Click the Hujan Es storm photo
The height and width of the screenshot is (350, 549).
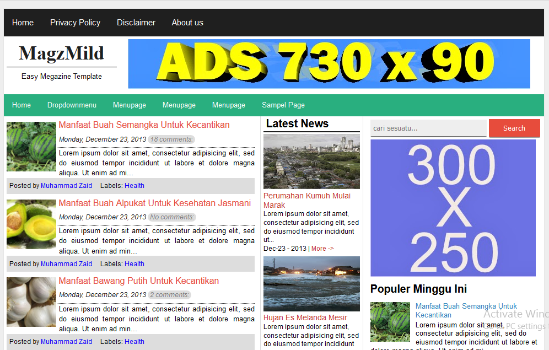[x=311, y=284]
